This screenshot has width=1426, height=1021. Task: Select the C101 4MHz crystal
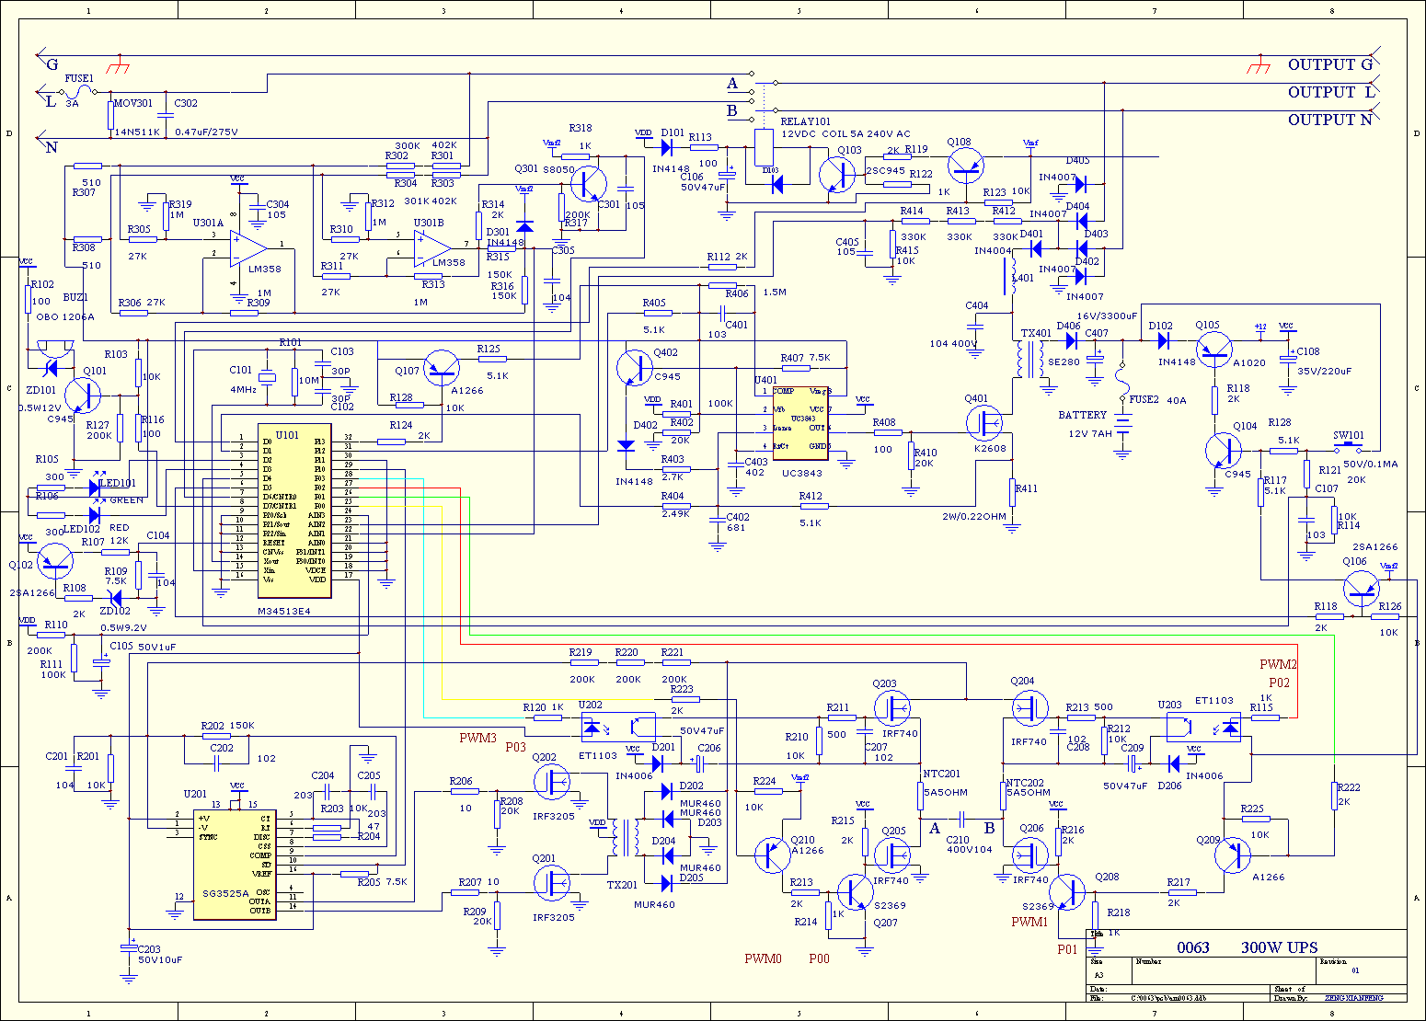pyautogui.click(x=268, y=377)
